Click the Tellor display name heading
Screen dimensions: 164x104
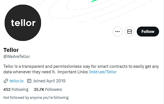coord(11,50)
